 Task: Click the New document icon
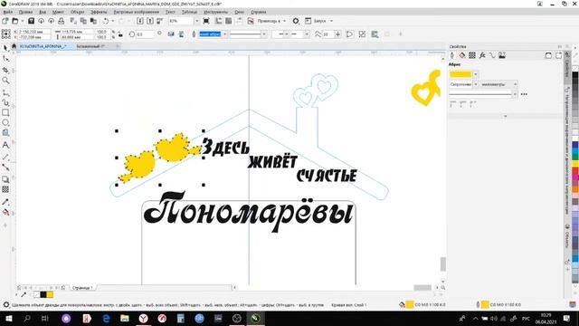click(x=5, y=21)
